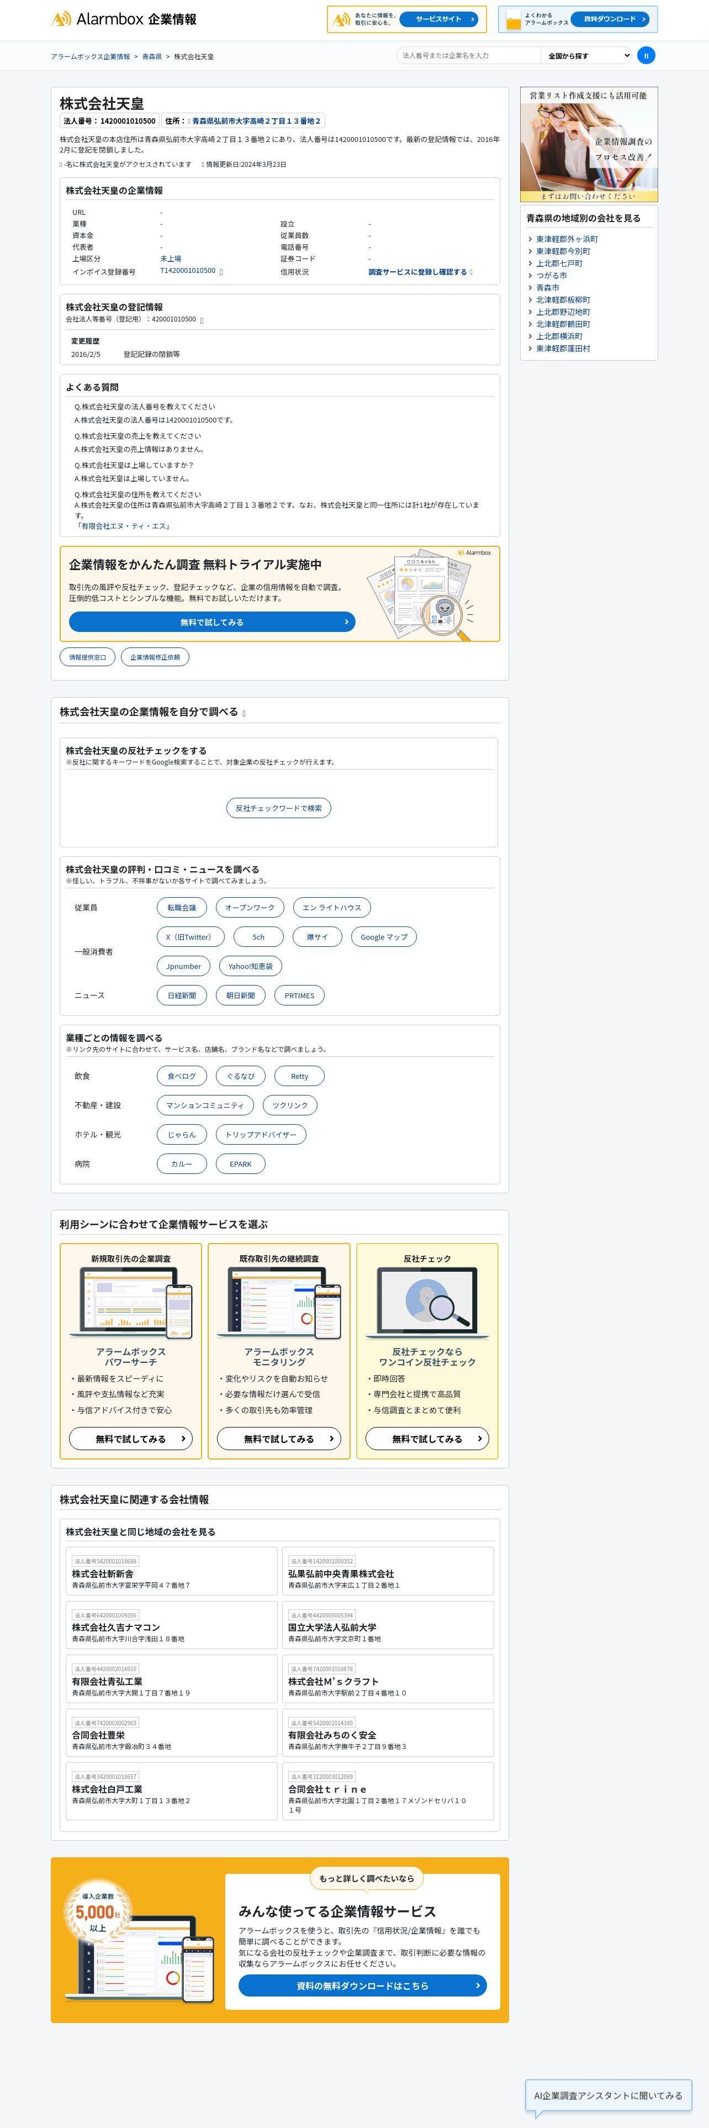Click 反社チェックワードで検索
This screenshot has height=2128, width=709.
pyautogui.click(x=279, y=808)
